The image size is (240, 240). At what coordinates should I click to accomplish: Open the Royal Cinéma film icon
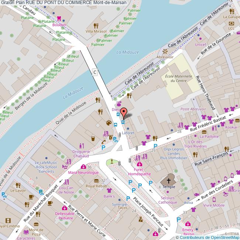click(8, 220)
